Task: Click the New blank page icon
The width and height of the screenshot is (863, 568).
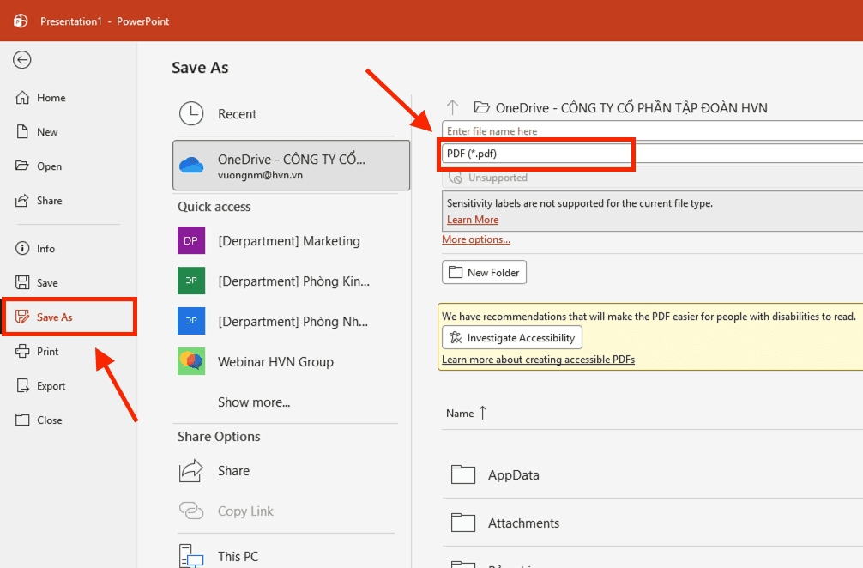Action: pos(22,131)
